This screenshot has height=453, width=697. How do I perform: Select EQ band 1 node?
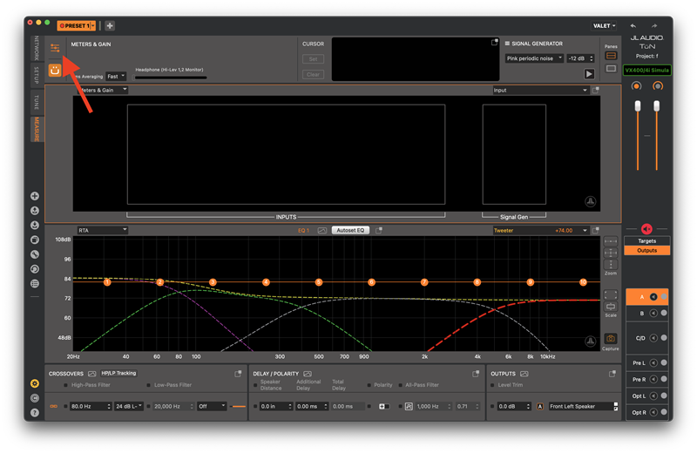107,282
